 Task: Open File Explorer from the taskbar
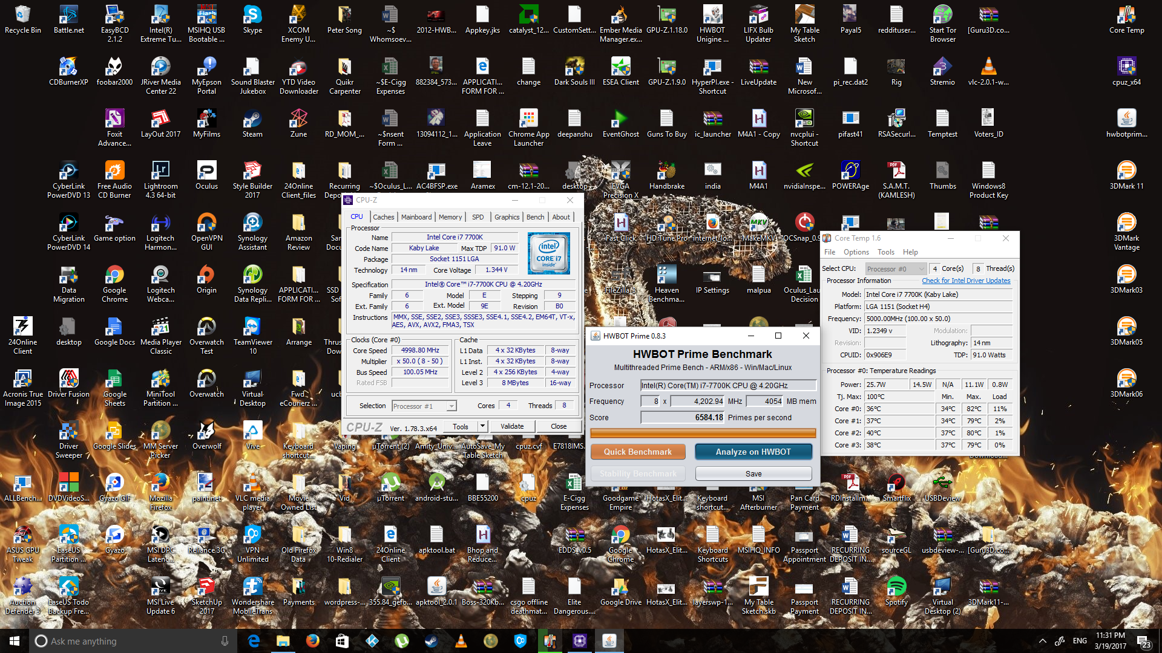[x=283, y=641]
